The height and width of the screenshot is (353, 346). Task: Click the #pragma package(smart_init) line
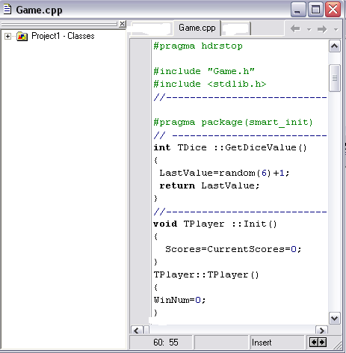pos(233,123)
